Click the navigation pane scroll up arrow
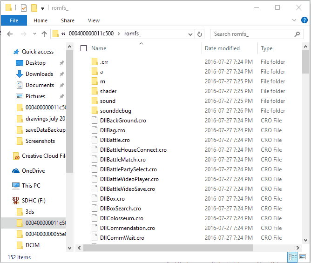Screen dimensions: 311x263 pyautogui.click(x=70, y=47)
